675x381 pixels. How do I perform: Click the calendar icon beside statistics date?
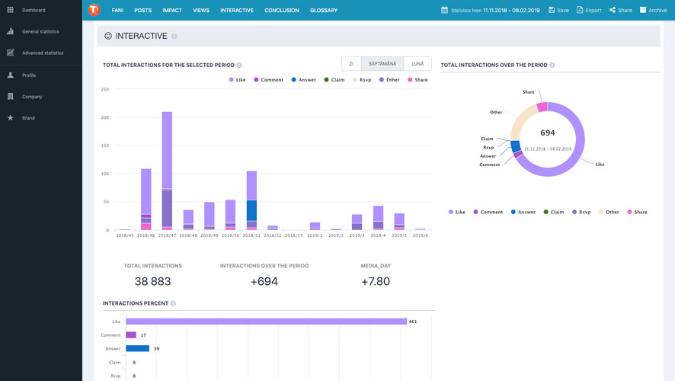point(445,11)
